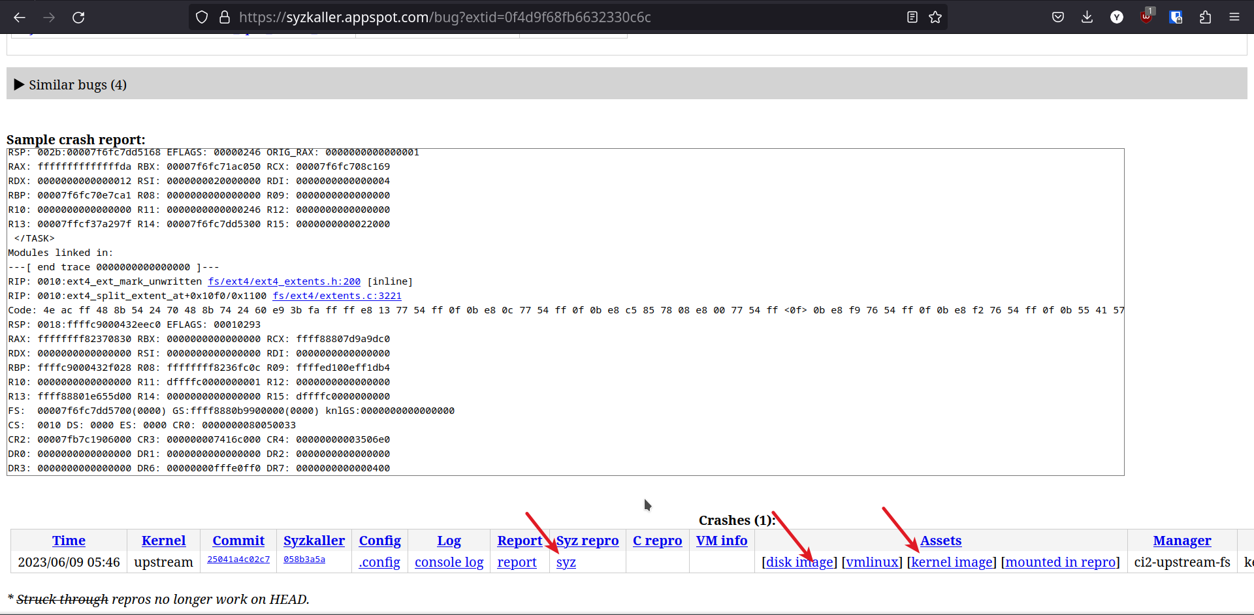
Task: Open the fs/ext4/extents.c:3221 source link
Action: (336, 296)
